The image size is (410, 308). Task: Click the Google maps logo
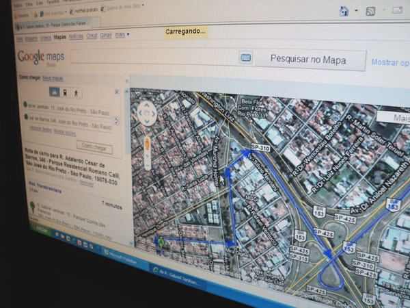41,57
